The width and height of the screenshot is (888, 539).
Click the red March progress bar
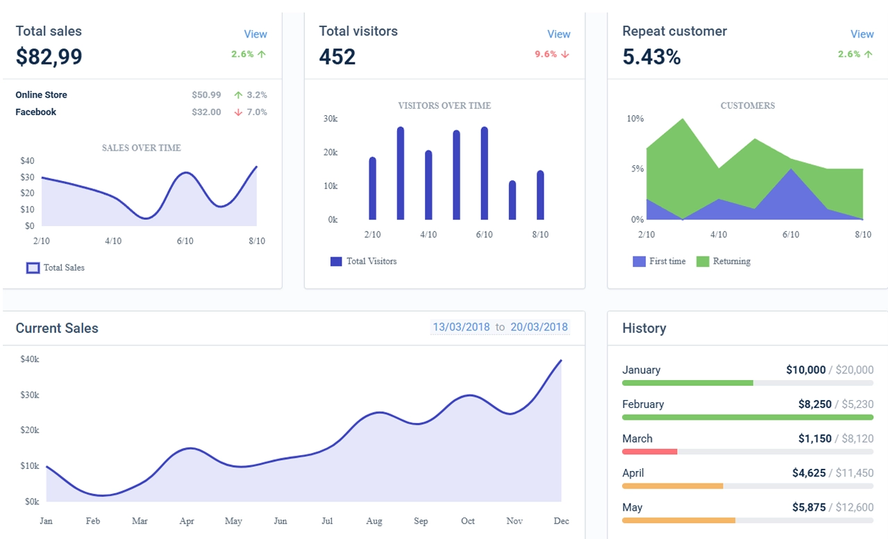pyautogui.click(x=649, y=452)
